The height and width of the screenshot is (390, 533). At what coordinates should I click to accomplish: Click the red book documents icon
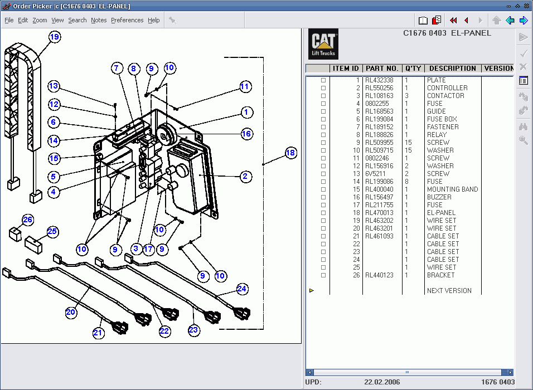point(437,20)
